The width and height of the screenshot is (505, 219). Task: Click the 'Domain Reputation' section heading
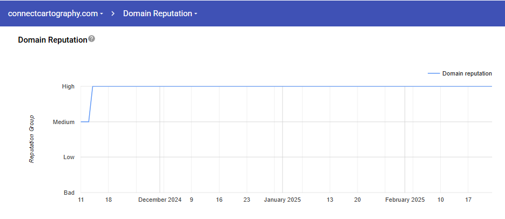click(52, 40)
